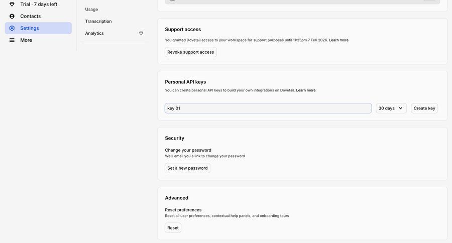The image size is (452, 243).
Task: Click the More hamburger icon
Action: (x=12, y=40)
